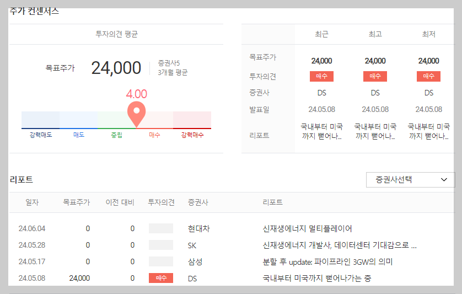Click the 투자의견 평균 heading

point(116,34)
